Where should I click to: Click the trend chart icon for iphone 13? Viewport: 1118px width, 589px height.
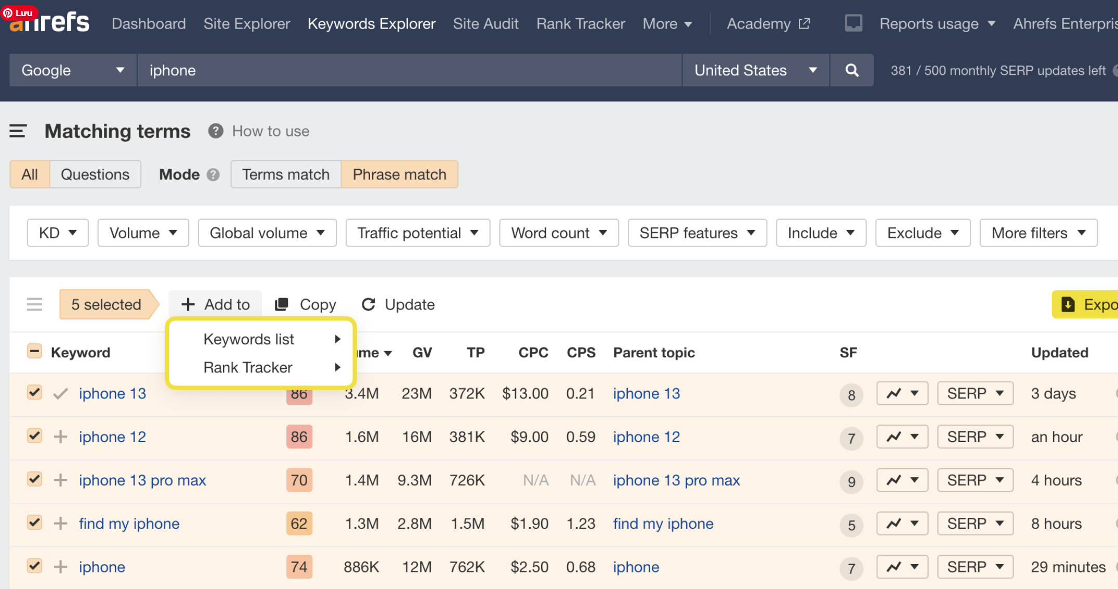coord(894,393)
